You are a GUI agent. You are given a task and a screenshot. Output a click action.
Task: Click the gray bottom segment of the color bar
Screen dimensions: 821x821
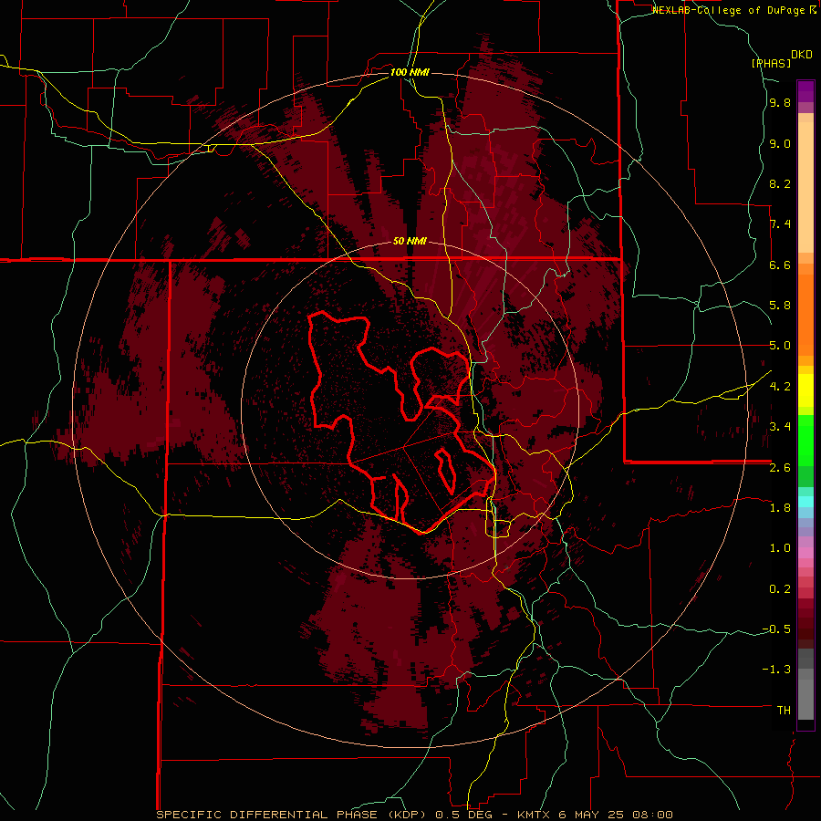point(805,696)
